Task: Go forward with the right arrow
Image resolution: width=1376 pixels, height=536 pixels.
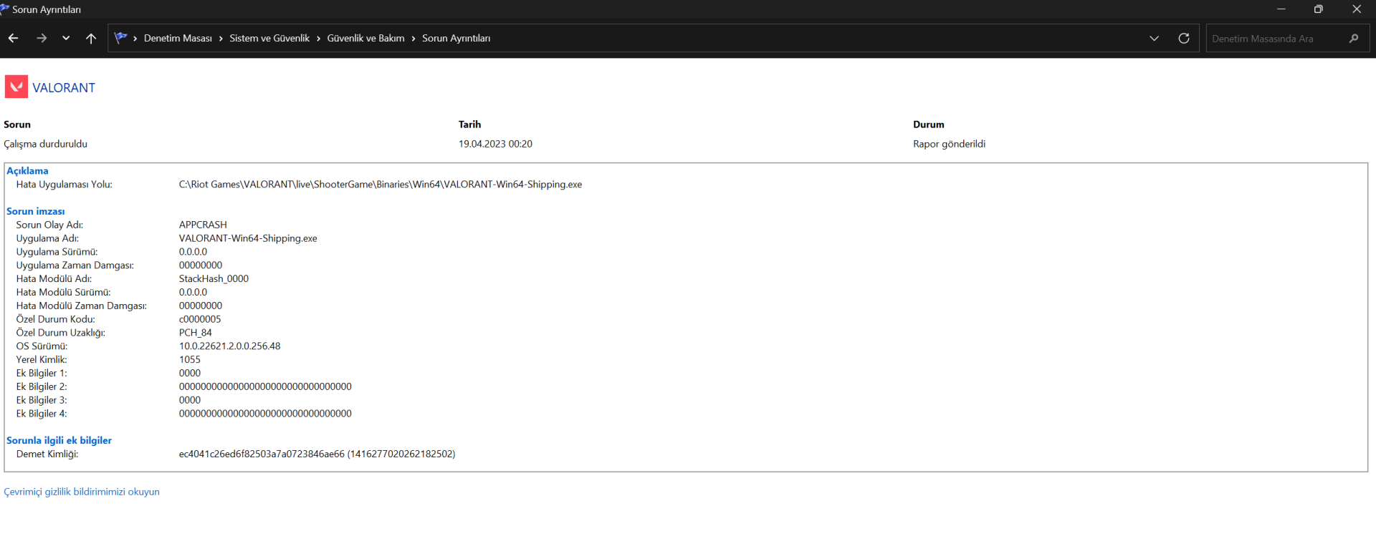Action: (42, 38)
